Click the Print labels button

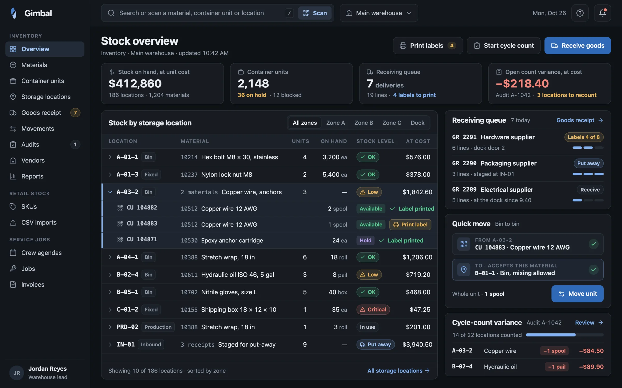pos(428,46)
